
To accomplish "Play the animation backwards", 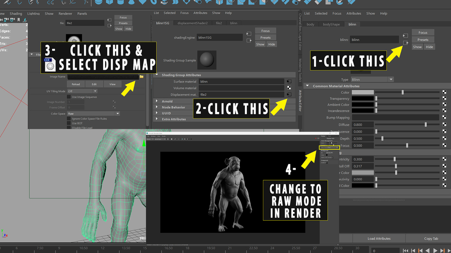I will (428, 251).
